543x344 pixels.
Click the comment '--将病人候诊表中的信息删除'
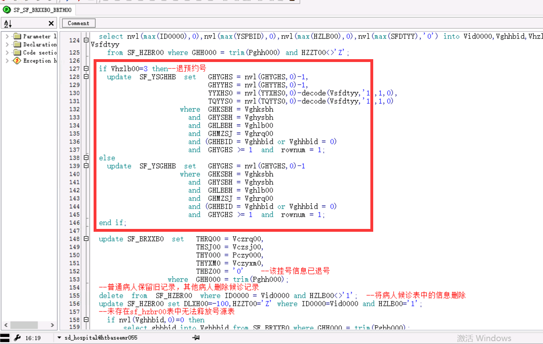tap(416, 296)
